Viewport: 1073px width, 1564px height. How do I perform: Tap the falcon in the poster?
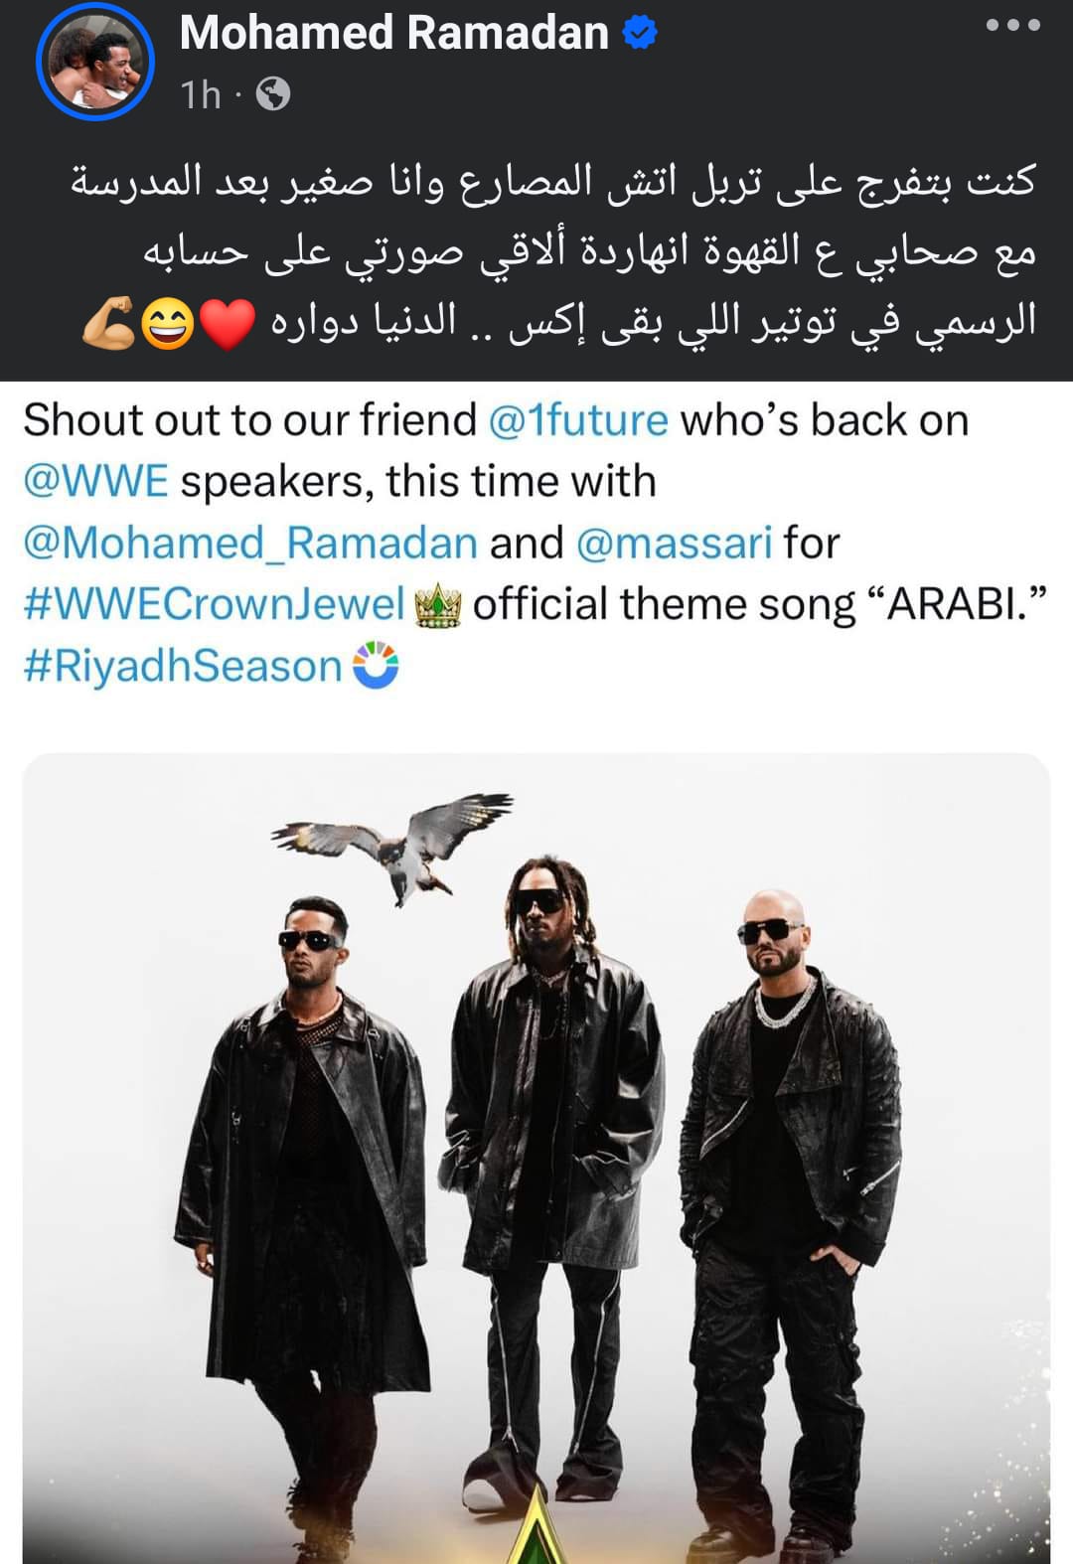tap(392, 845)
